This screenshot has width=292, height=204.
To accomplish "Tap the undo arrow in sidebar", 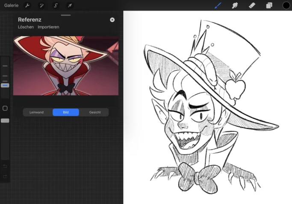I will click(5, 166).
